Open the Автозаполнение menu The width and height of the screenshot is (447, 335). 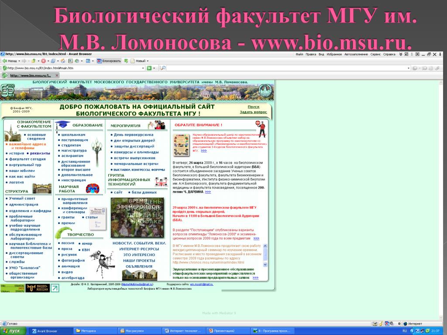click(x=356, y=54)
